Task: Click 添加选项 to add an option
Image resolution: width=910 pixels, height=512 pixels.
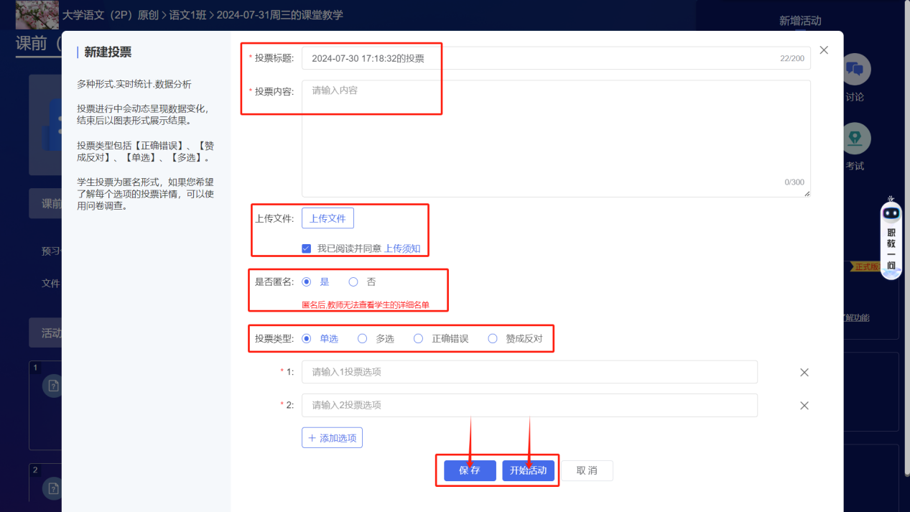Action: (x=332, y=438)
